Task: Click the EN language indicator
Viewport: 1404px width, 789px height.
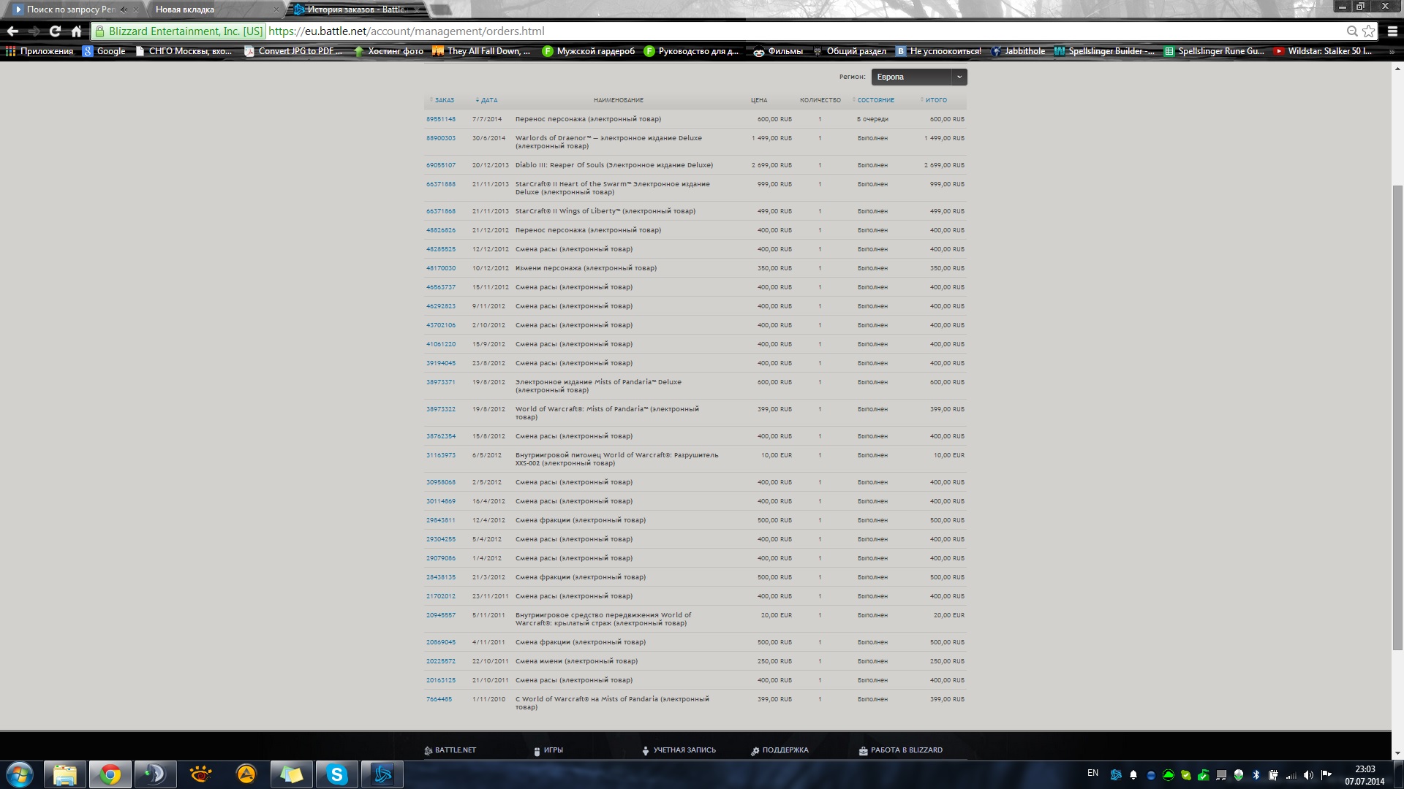Action: tap(1092, 773)
